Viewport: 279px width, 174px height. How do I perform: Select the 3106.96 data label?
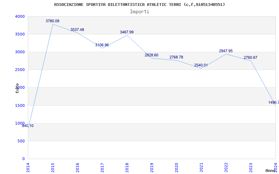102,45
